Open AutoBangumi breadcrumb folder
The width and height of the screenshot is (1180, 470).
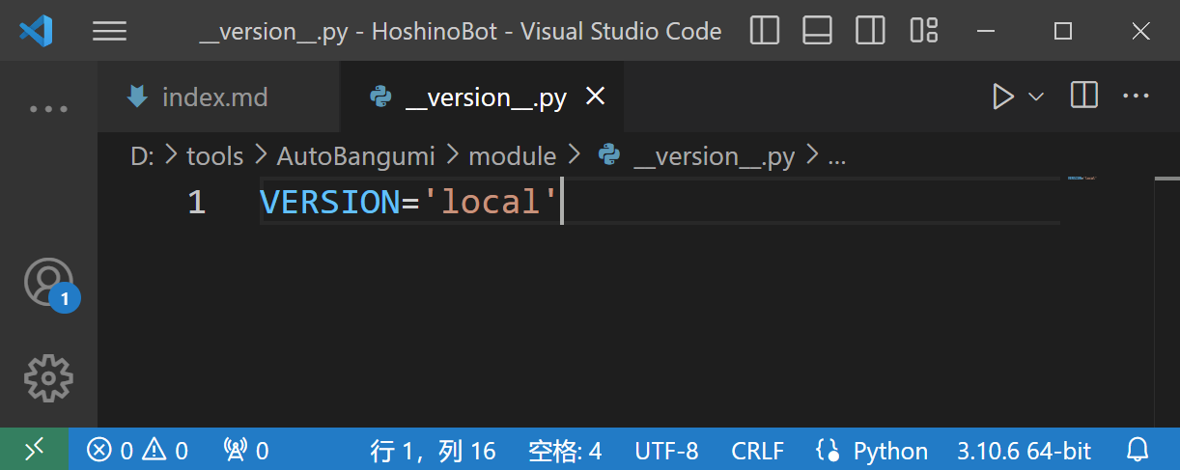click(356, 156)
